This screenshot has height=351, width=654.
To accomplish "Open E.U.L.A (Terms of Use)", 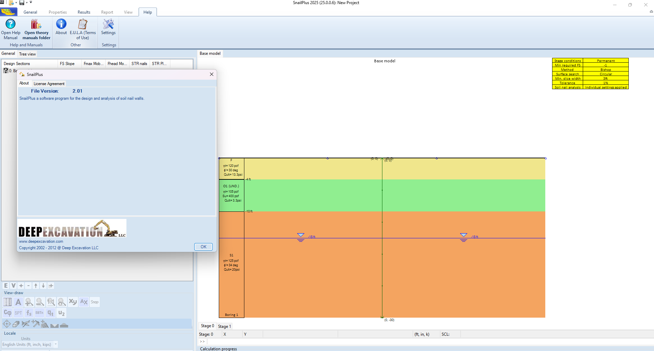I will coord(83,29).
